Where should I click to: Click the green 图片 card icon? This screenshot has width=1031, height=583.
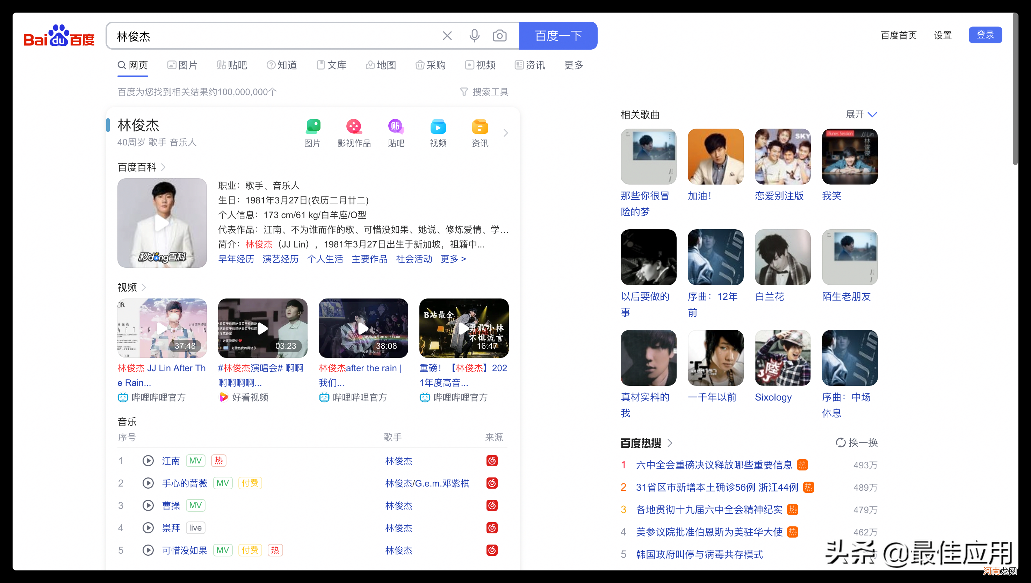(x=313, y=127)
